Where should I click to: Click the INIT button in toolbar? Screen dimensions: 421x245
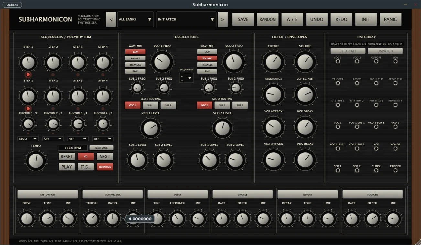366,19
